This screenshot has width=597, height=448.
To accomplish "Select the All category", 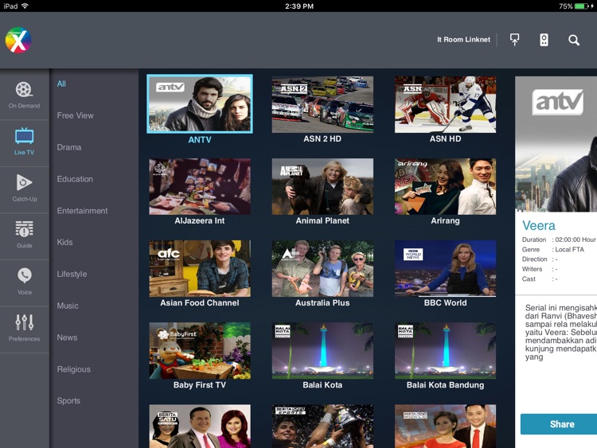I will tap(61, 84).
